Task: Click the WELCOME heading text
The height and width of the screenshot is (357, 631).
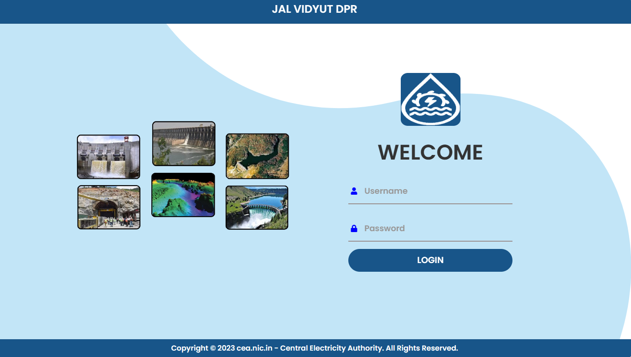Action: pyautogui.click(x=430, y=152)
